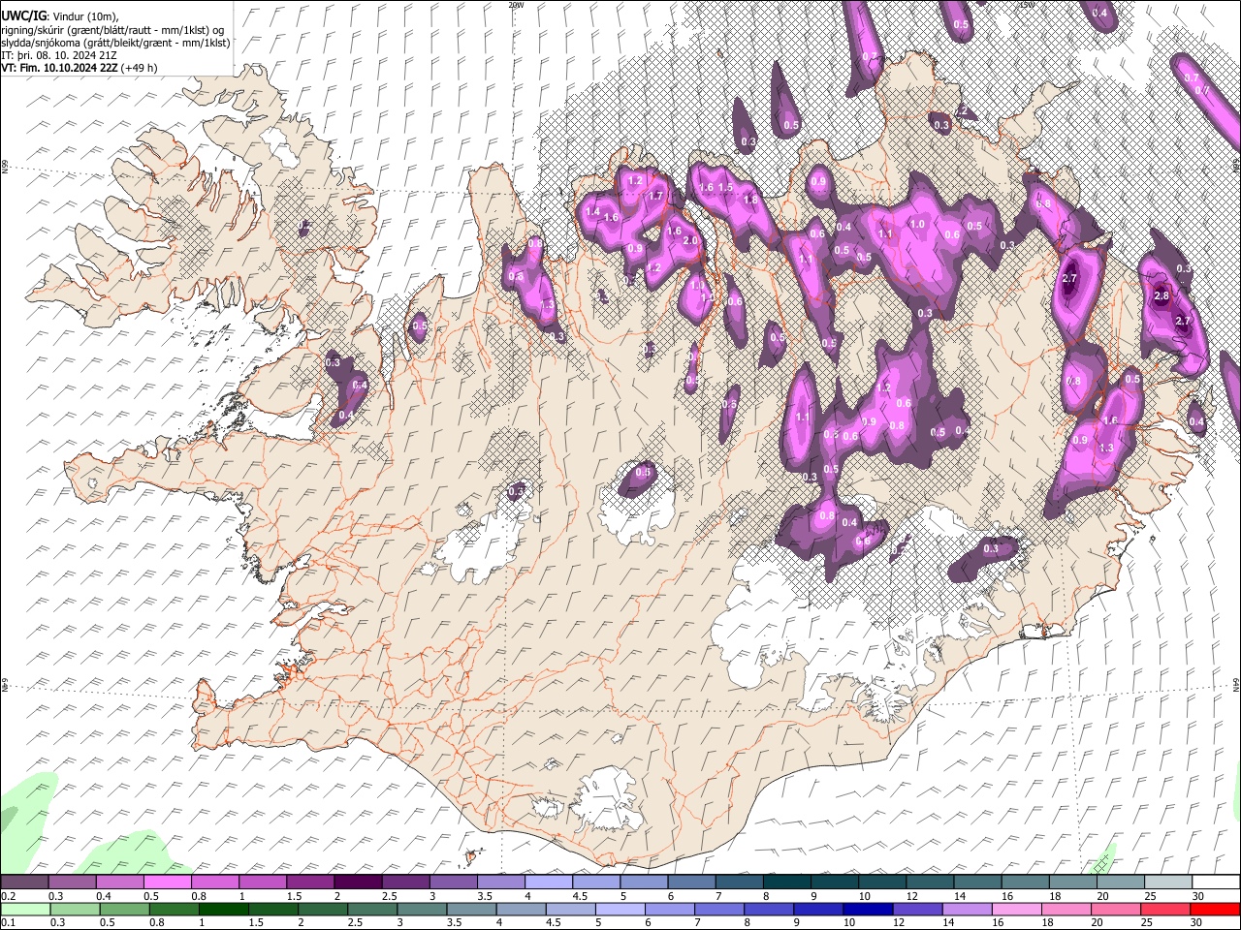Screen dimensions: 1241x930
Task: Click the 20W longitude label
Action: [x=516, y=5]
